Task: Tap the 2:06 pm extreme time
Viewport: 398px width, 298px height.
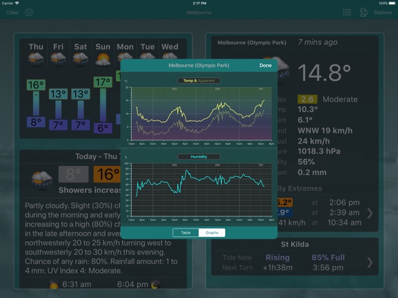Action: 344,203
